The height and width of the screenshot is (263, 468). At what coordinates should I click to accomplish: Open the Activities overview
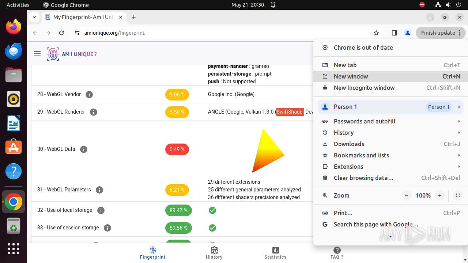[18, 5]
